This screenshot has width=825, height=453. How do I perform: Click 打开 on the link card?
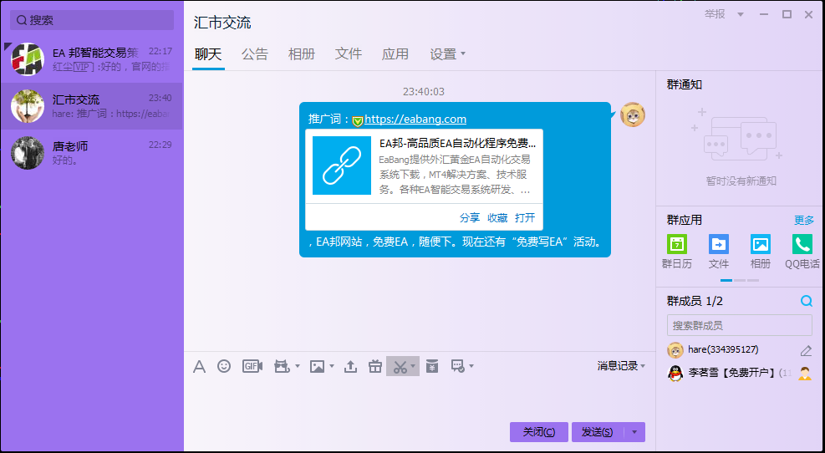(525, 218)
